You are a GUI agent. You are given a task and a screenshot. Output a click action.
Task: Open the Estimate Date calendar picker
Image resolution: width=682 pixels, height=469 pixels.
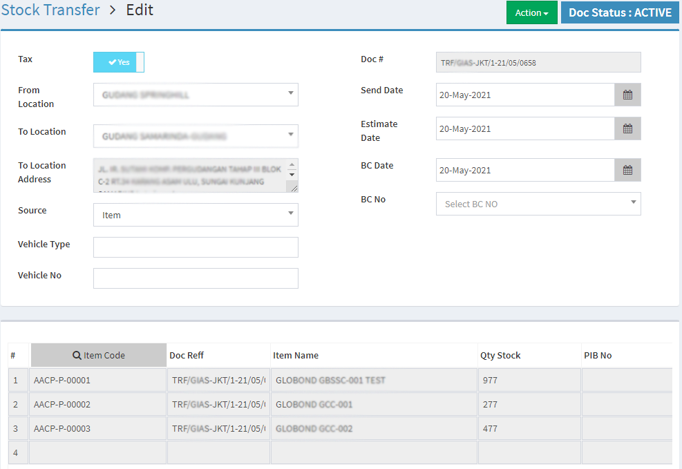click(627, 128)
